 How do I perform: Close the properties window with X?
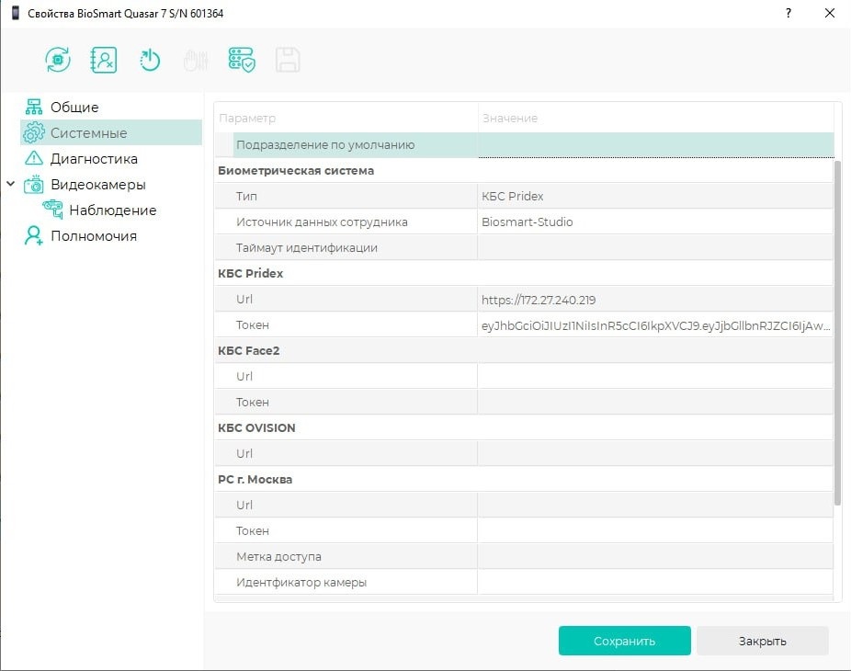click(829, 13)
